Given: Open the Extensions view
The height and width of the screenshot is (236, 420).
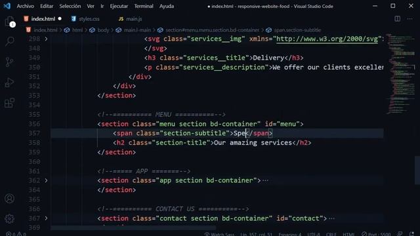Looking at the screenshot, I should pyautogui.click(x=9, y=103).
